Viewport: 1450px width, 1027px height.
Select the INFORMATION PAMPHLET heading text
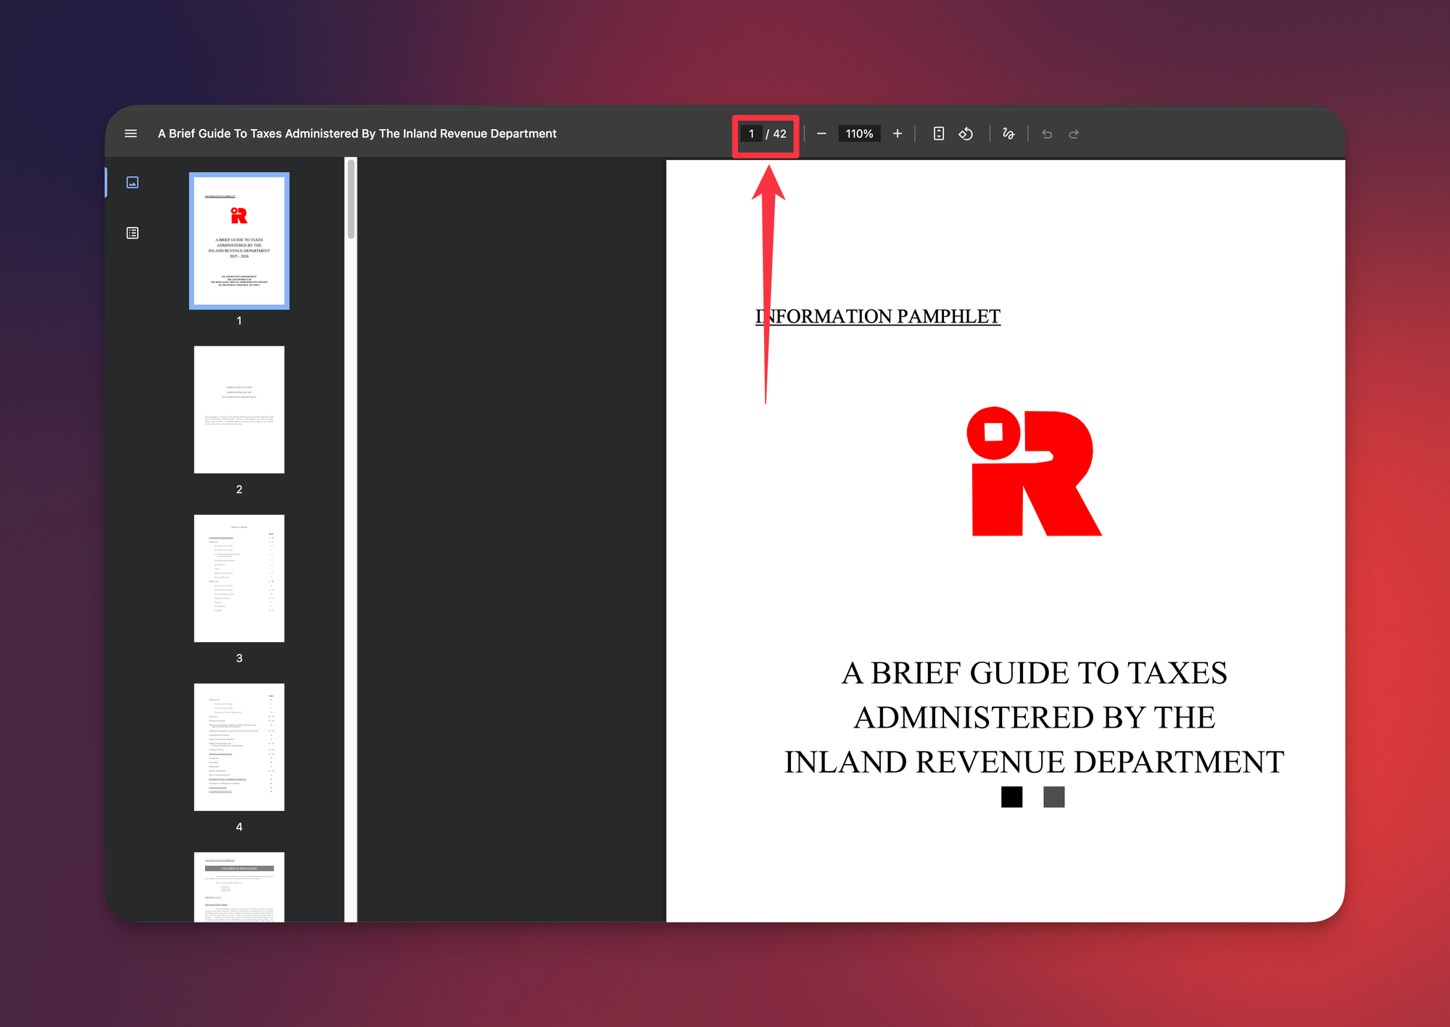(878, 317)
